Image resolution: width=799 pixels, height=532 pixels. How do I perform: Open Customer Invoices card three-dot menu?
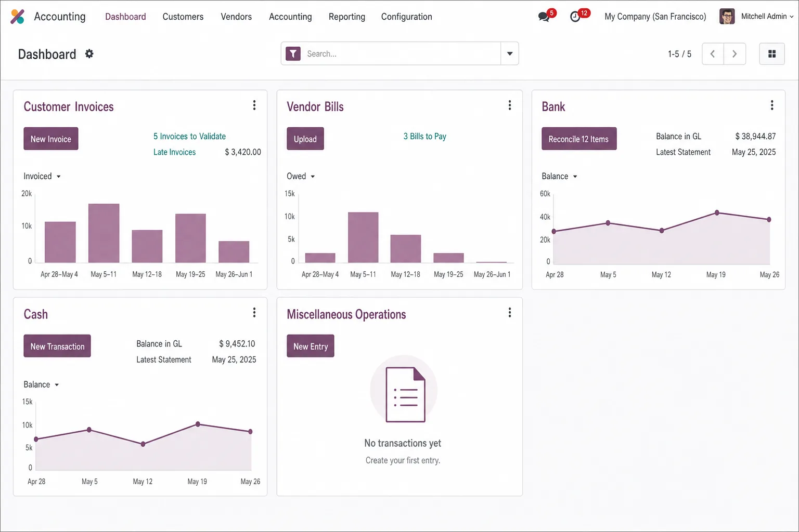254,105
